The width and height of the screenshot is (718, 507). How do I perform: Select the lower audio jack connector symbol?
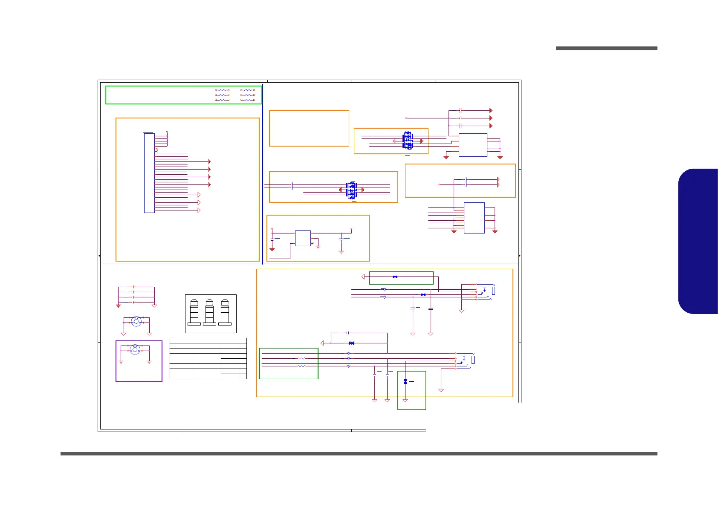(x=465, y=361)
